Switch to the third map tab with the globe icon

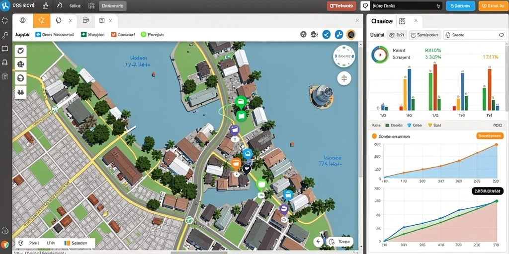[x=59, y=21]
